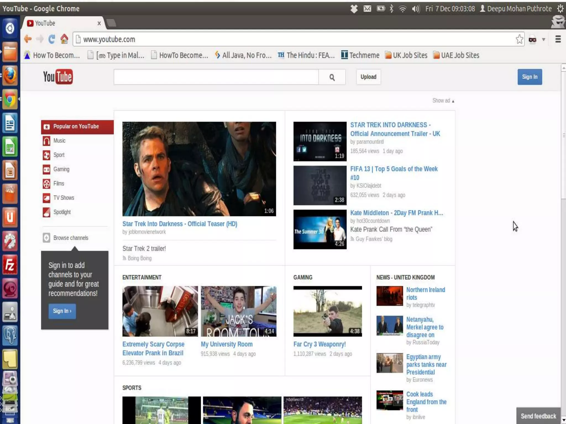Open the extension dropdown arrow beside mask icon
This screenshot has width=566, height=424.
tap(543, 39)
